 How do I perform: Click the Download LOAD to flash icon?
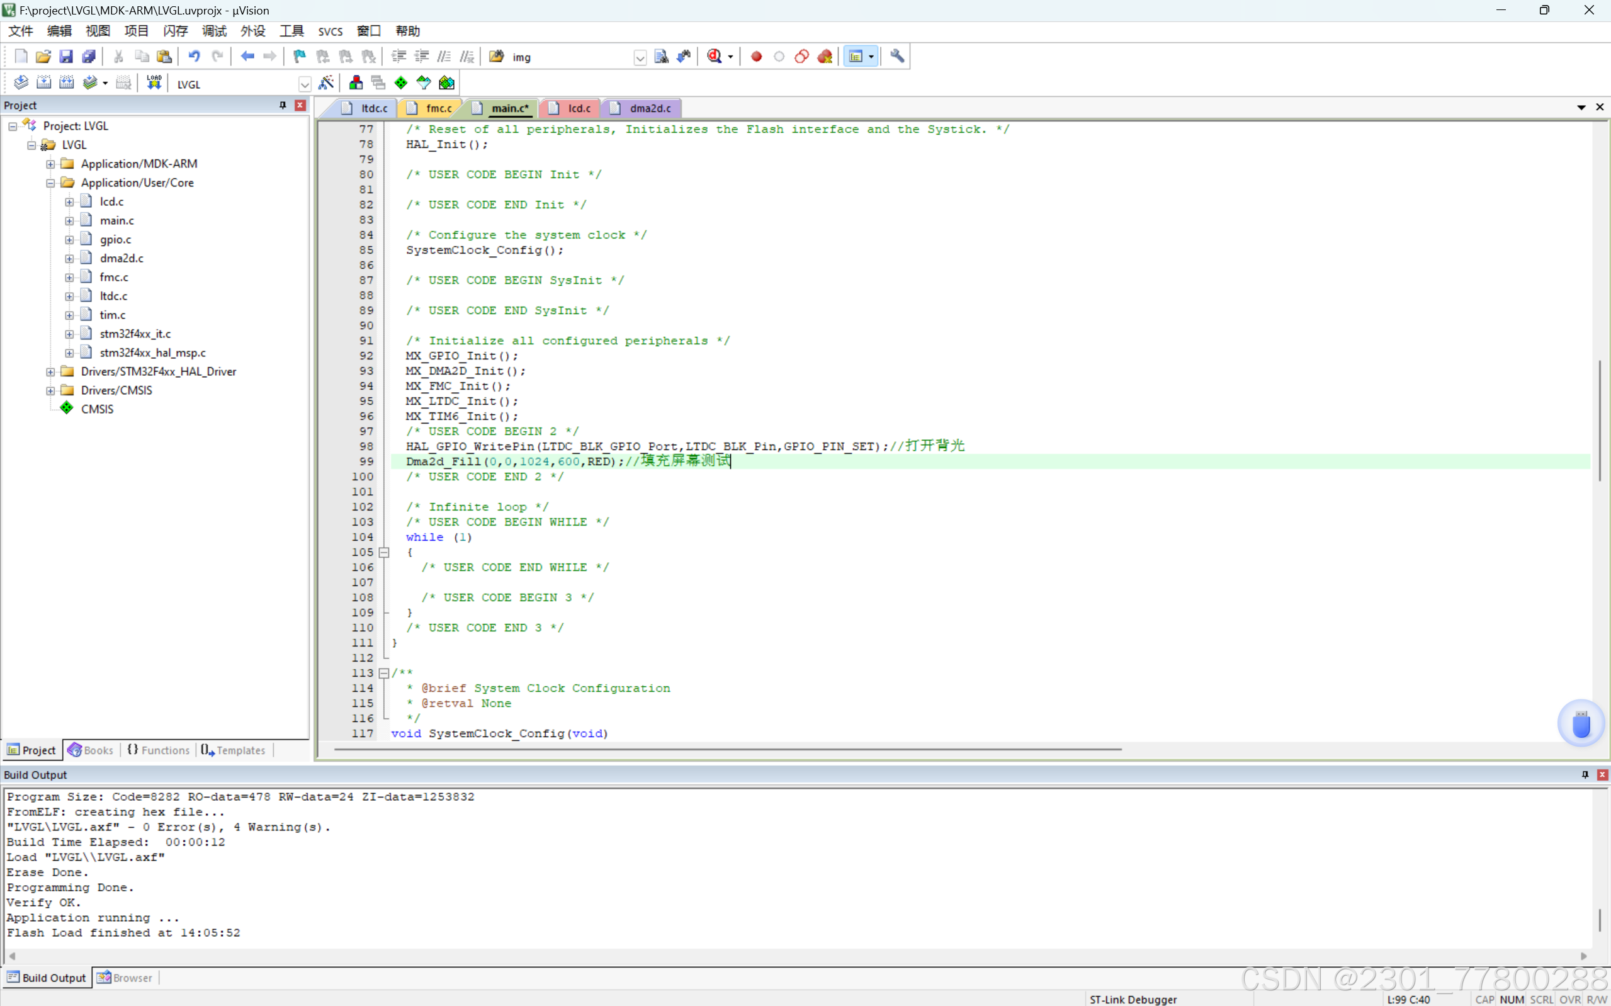pos(154,83)
